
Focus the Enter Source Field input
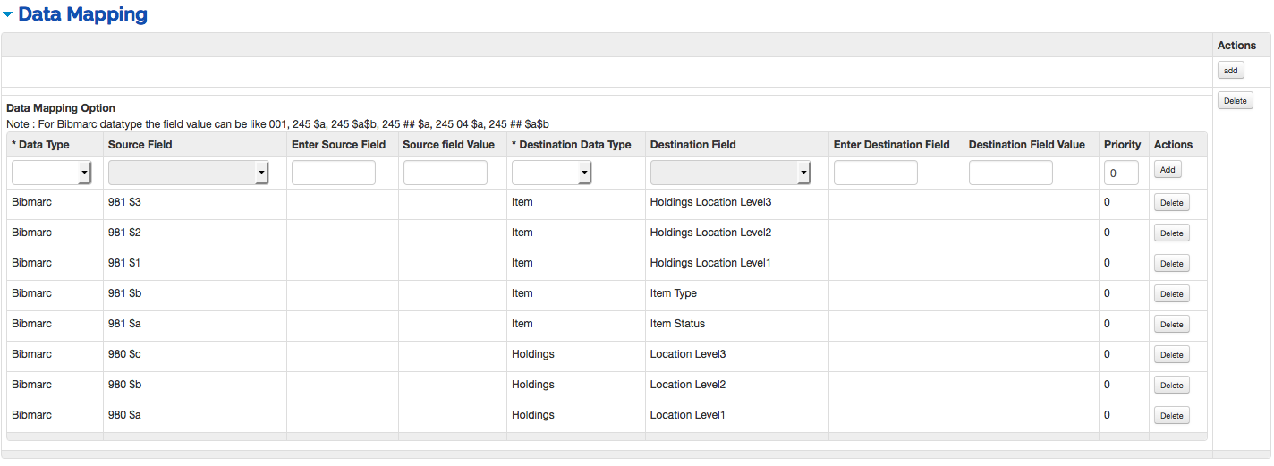(333, 173)
